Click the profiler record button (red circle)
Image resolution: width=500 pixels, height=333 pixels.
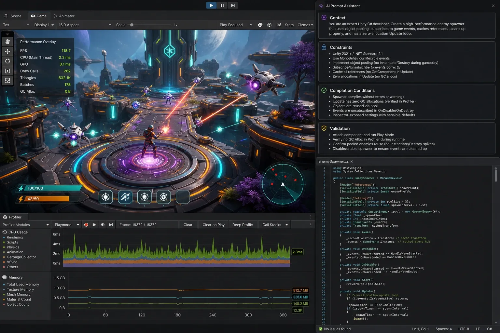pos(86,225)
